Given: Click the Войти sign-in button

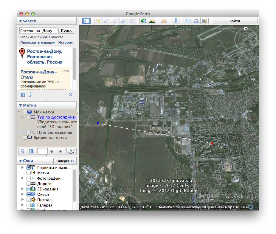Looking at the screenshot, I should (x=235, y=21).
